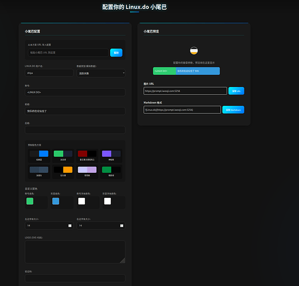Select the lavender pastel preset scheme
This screenshot has width=299, height=286.
click(x=87, y=172)
